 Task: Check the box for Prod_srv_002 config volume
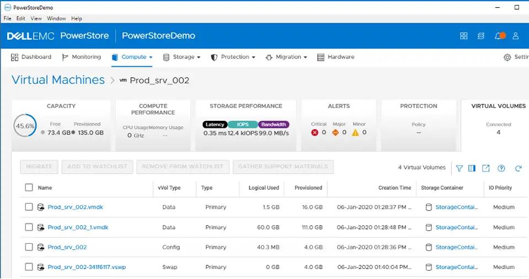29,247
